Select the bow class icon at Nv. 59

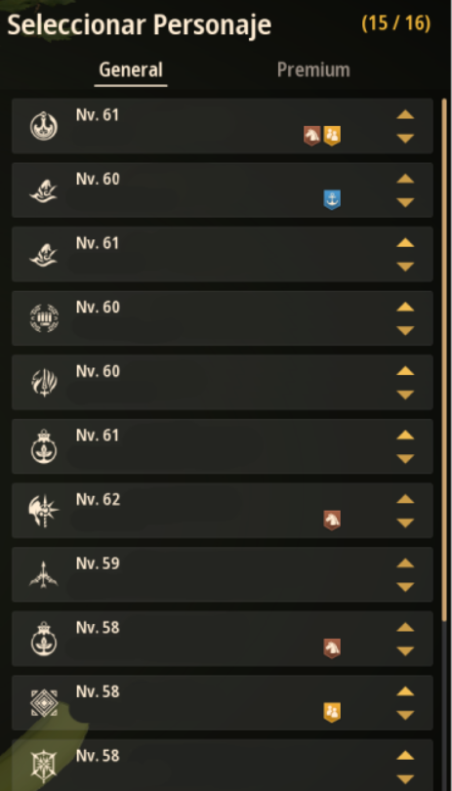tap(44, 574)
